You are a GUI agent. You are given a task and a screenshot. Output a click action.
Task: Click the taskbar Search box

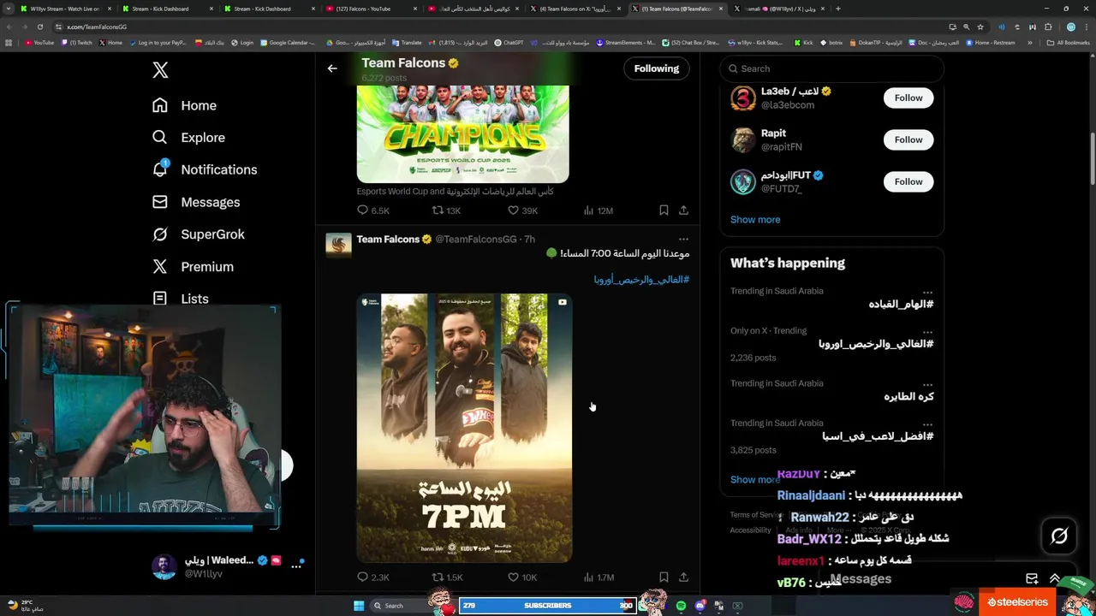tap(401, 606)
